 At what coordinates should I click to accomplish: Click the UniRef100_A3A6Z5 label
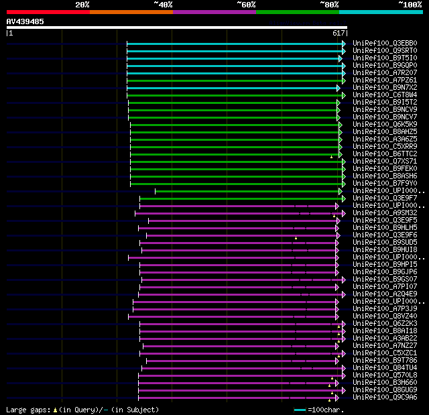click(385, 139)
